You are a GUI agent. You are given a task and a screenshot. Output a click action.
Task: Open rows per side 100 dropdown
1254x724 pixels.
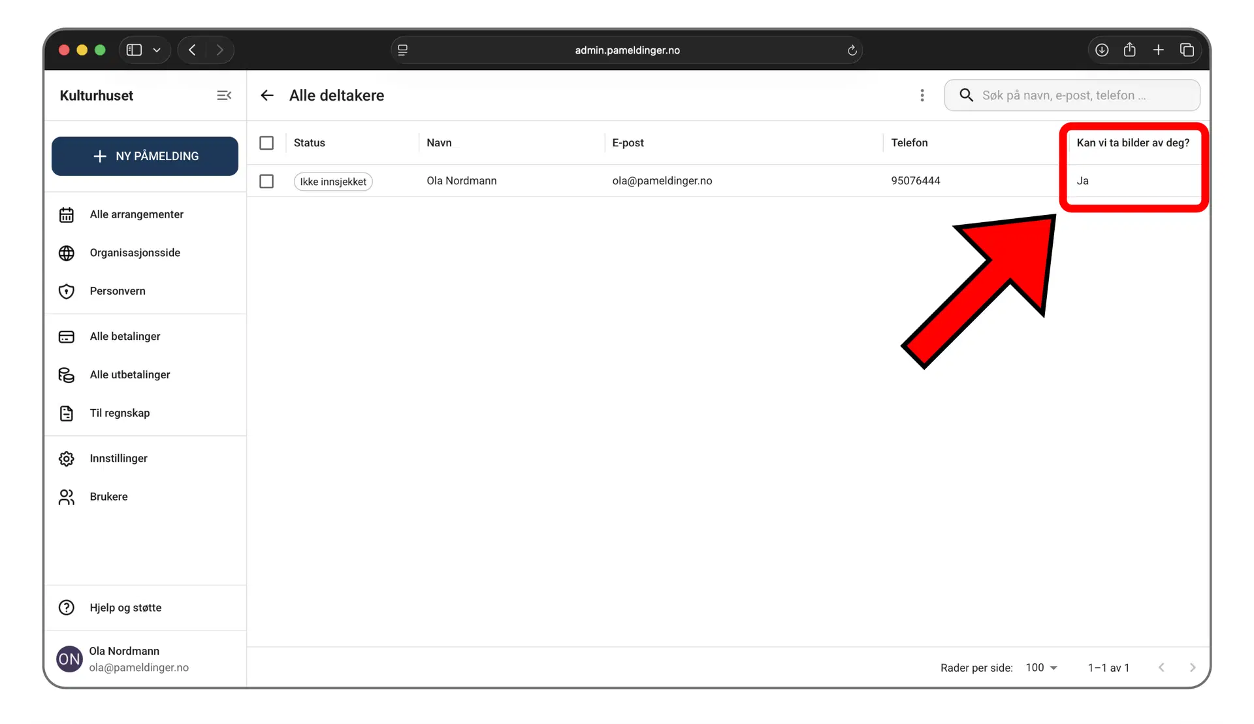[1042, 668]
